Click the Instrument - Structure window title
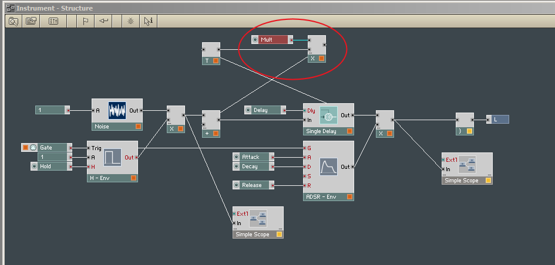Viewport: 555px width, 265px height. [x=55, y=8]
